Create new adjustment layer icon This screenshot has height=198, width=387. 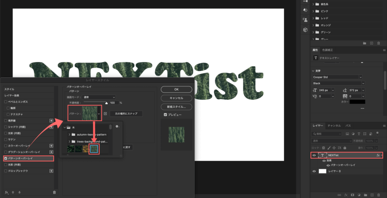[359, 195]
